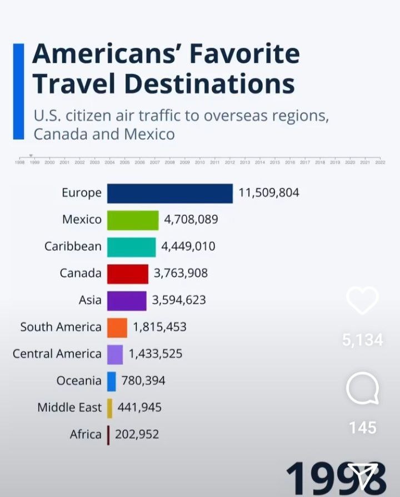The image size is (400, 497).
Task: Open comments via speech bubble icon
Action: point(362,388)
